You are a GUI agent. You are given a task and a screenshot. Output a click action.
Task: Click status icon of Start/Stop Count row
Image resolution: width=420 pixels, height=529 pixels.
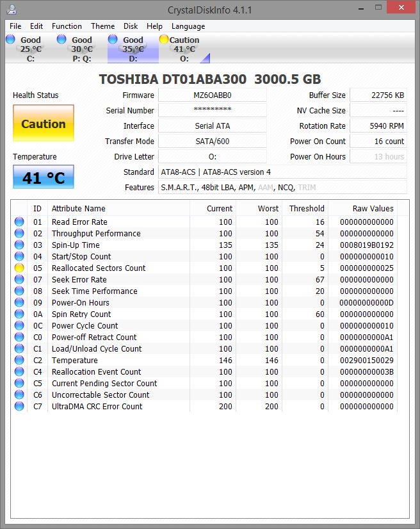[19, 256]
